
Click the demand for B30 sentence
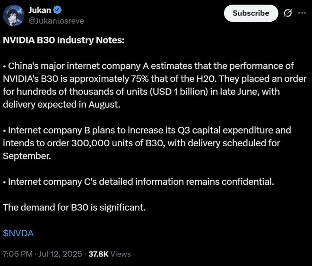click(75, 207)
